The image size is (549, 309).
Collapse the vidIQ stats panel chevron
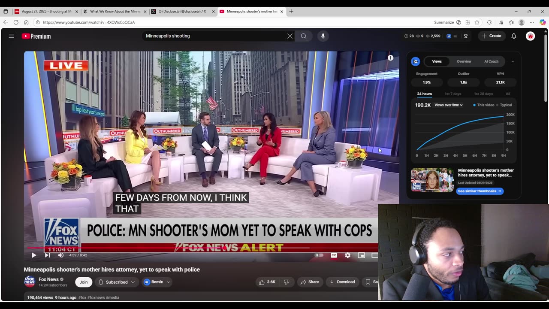pos(513,62)
